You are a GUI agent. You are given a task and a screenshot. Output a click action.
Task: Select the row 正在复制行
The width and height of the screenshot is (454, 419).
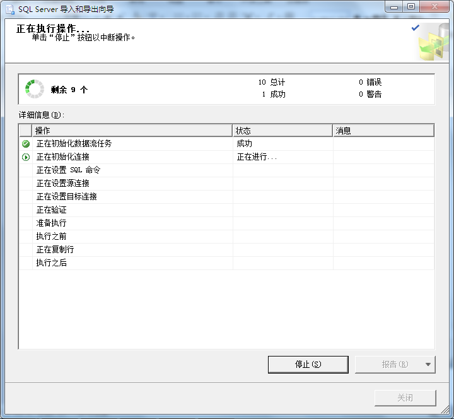[226, 249]
